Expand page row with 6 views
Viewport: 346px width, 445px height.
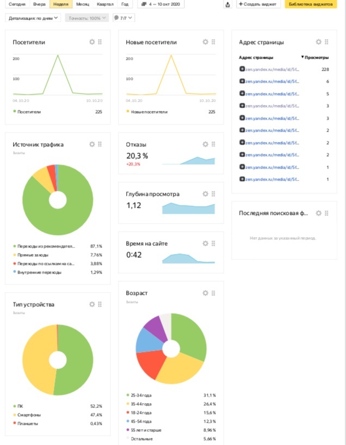coord(242,81)
